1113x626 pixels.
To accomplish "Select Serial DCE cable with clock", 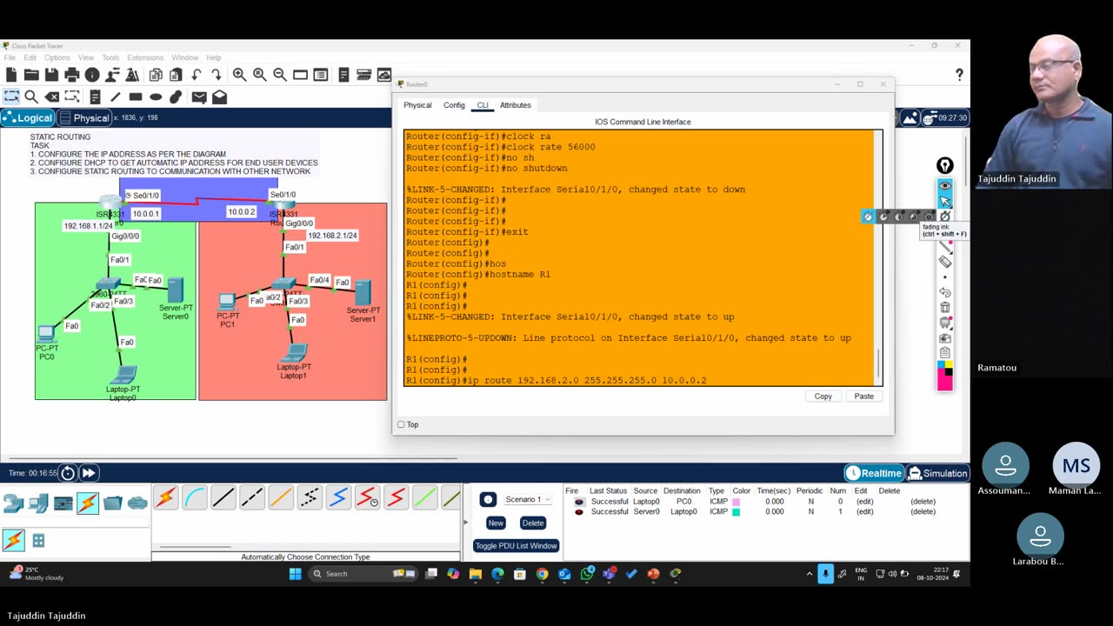I will (x=367, y=498).
